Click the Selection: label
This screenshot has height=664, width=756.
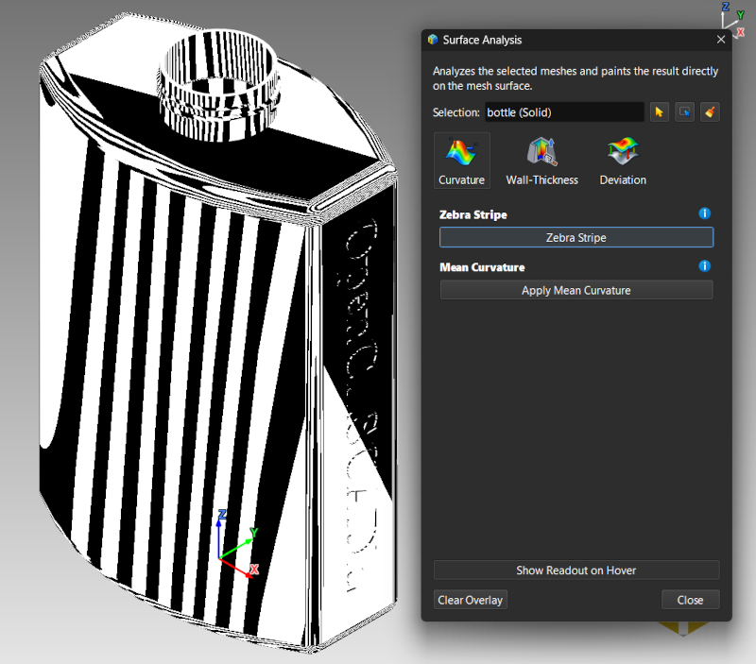(x=456, y=112)
